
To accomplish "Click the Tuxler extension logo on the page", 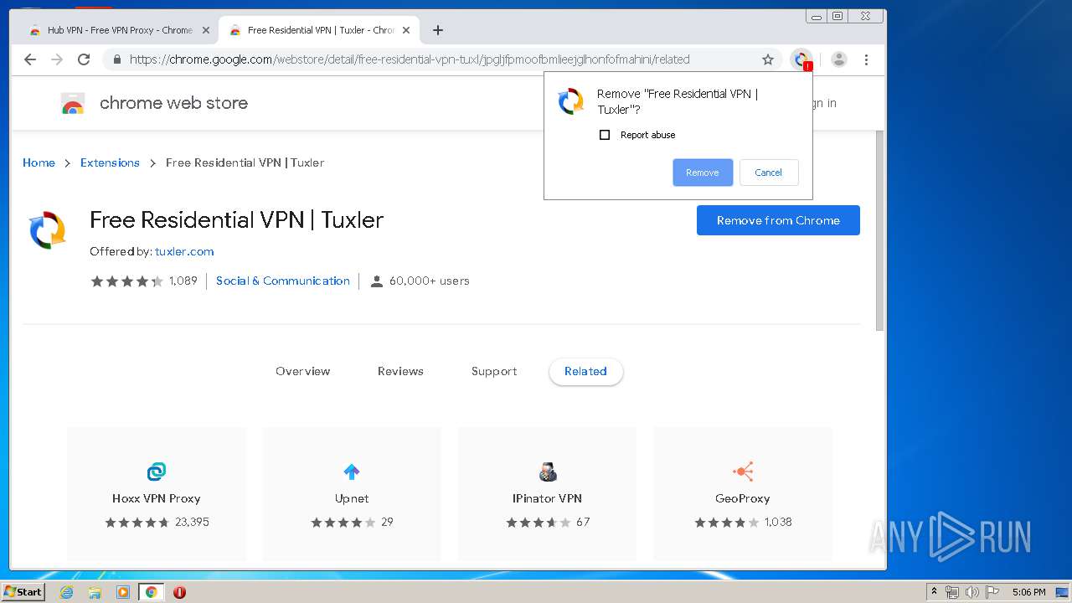I will click(48, 230).
